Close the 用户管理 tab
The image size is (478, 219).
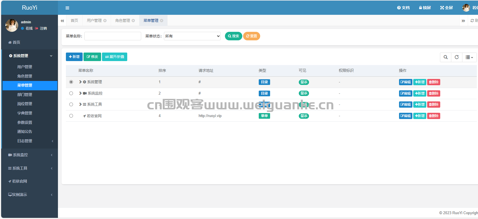pos(105,20)
